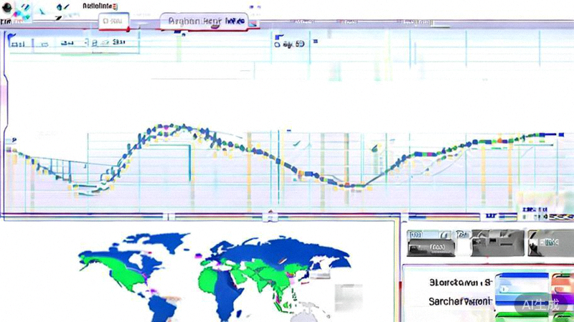Click the right divider handle below the chart
Viewport: 574px width, 322px height.
click(x=404, y=214)
